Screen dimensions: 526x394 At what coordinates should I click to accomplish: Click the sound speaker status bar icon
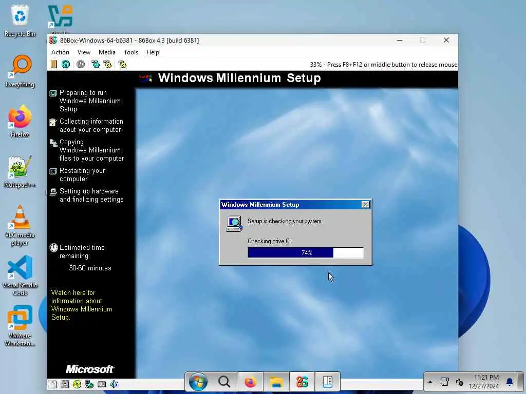114,384
